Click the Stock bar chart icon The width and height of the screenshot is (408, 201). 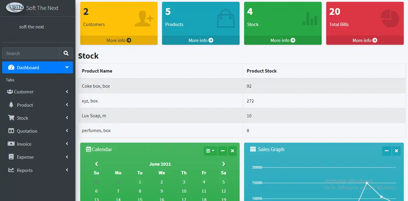[x=310, y=19]
